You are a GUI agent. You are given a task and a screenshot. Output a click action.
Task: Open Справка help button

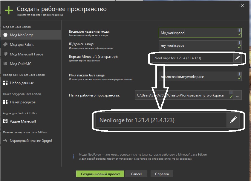162,174
